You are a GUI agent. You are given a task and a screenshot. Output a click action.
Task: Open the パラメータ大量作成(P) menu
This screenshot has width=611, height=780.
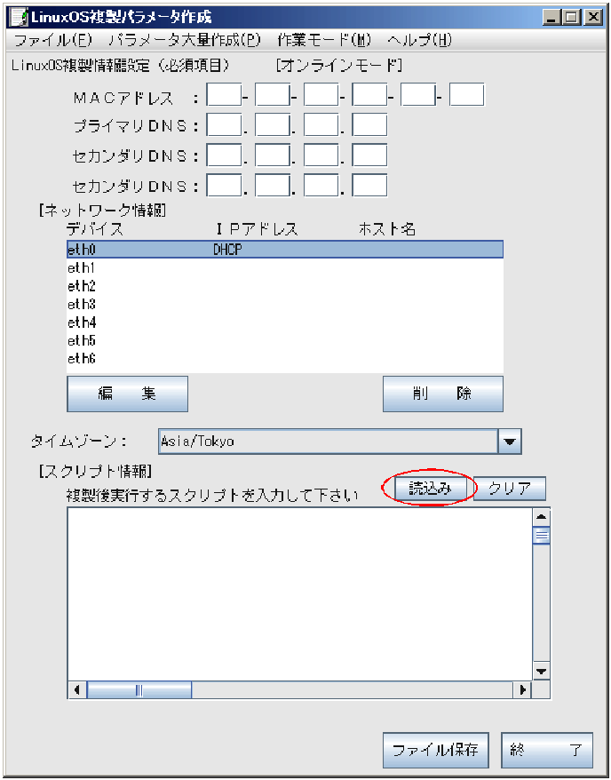(185, 40)
